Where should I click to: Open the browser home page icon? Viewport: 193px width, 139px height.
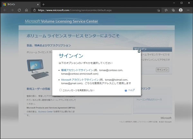pyautogui.click(x=26, y=10)
